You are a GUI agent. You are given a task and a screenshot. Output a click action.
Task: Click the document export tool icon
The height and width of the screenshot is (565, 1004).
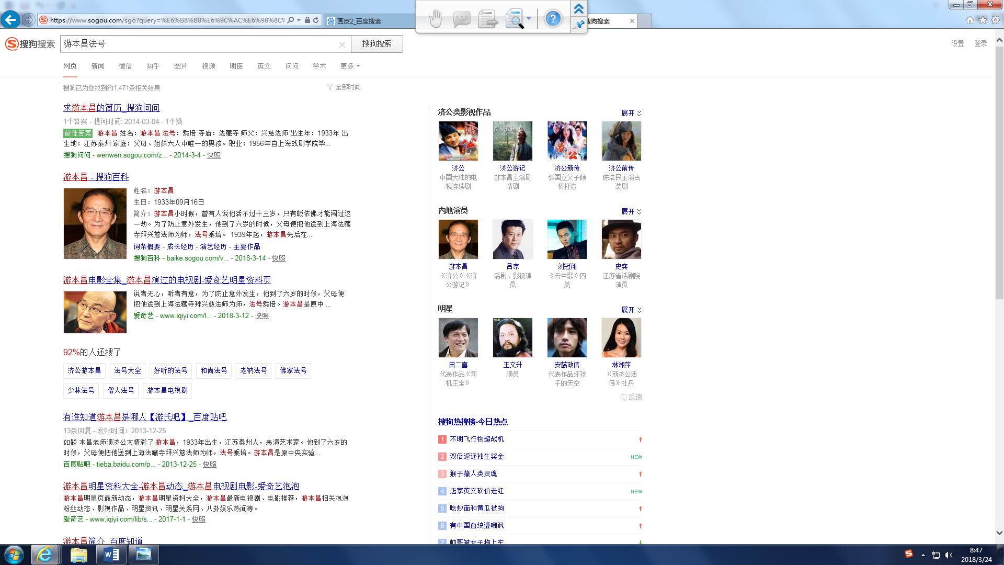(x=488, y=19)
